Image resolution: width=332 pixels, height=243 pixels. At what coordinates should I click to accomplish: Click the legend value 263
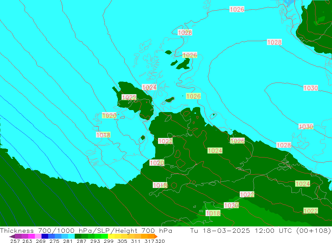27,241
